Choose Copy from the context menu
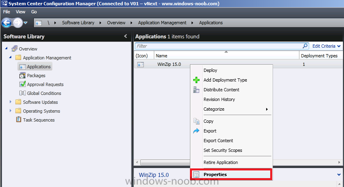Viewport: 344px width, 187px height. tap(208, 121)
